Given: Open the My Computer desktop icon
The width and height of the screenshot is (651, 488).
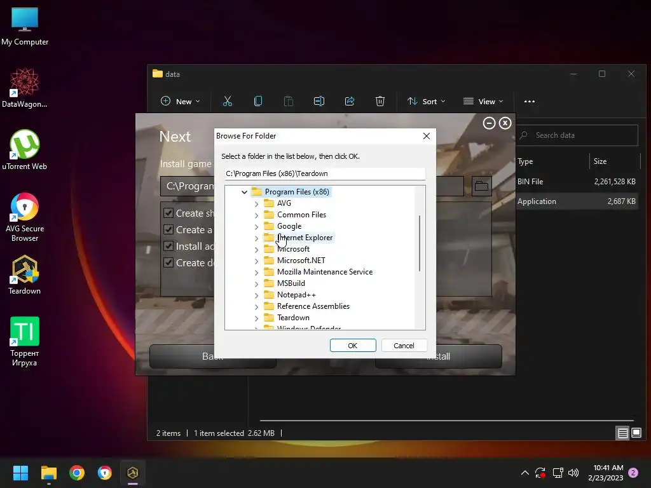Looking at the screenshot, I should coord(25,27).
